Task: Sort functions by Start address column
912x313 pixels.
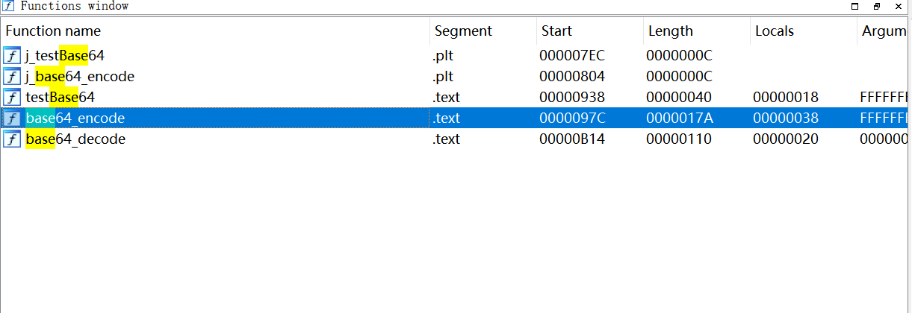Action: (x=556, y=31)
